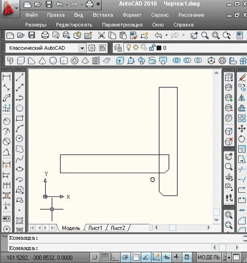Toggle Snap mode in status bar
The width and height of the screenshot is (247, 263).
95,257
